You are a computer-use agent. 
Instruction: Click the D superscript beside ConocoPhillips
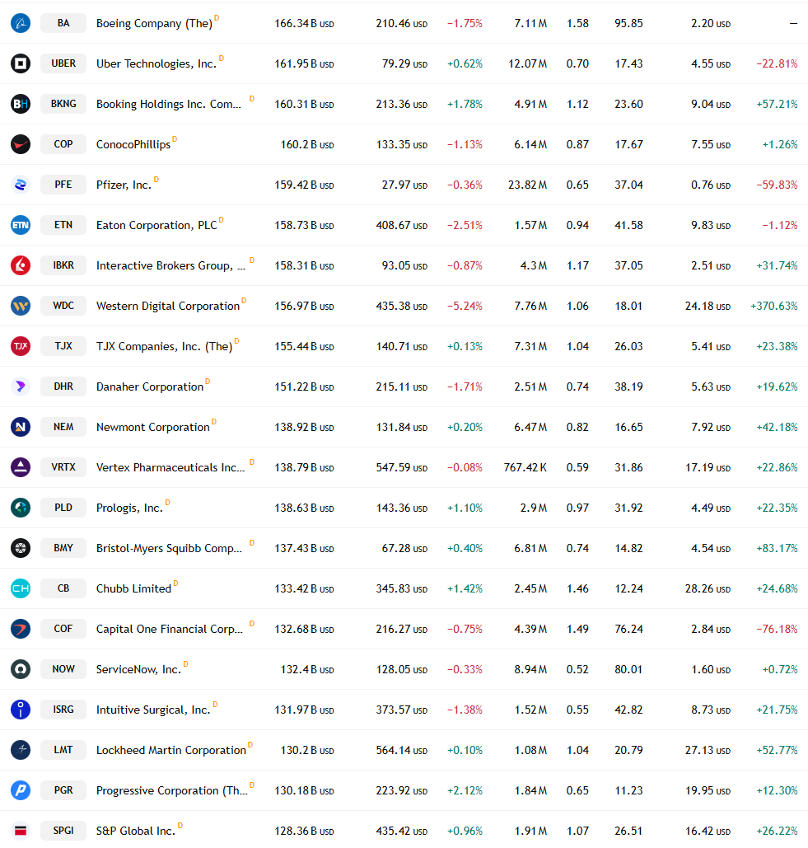[x=175, y=139]
